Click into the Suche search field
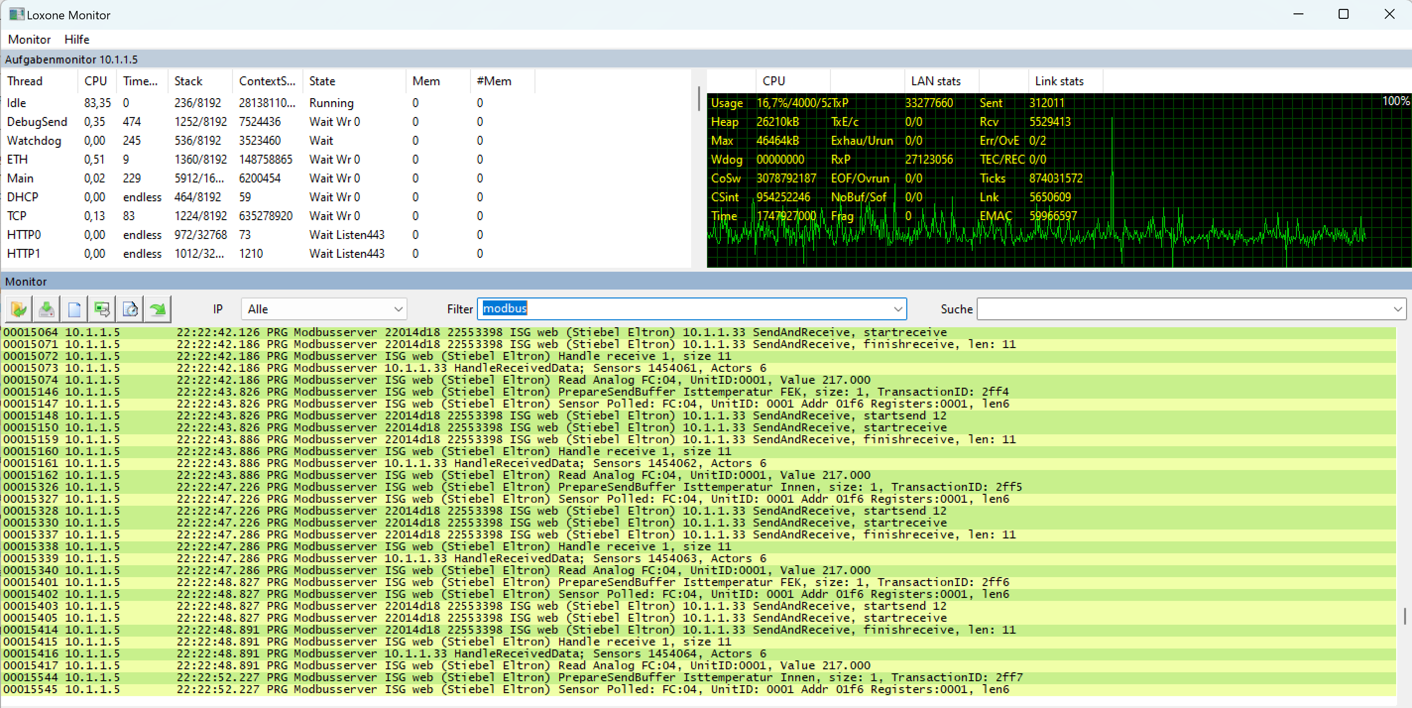Image resolution: width=1412 pixels, height=708 pixels. 1184,309
